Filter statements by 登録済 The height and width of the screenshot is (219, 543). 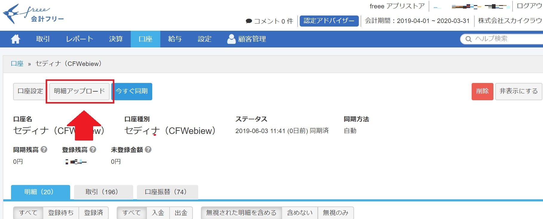point(93,213)
